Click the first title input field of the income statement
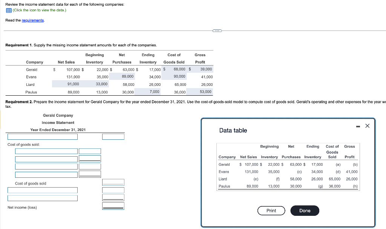 tap(42, 136)
